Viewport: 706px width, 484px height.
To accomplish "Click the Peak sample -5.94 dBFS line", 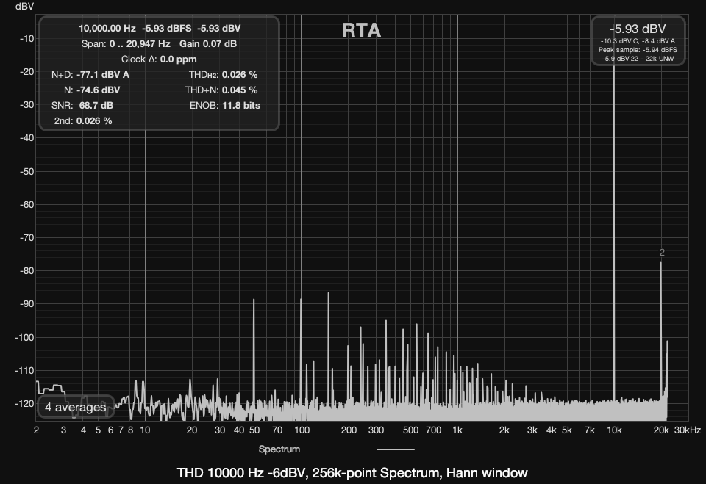I will pyautogui.click(x=638, y=49).
